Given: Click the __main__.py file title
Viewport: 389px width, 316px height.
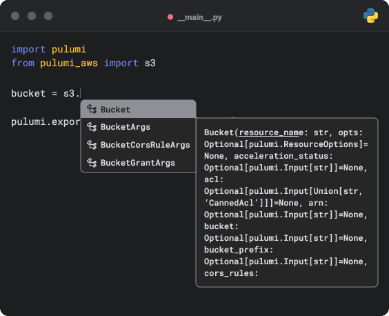Looking at the screenshot, I should [199, 17].
